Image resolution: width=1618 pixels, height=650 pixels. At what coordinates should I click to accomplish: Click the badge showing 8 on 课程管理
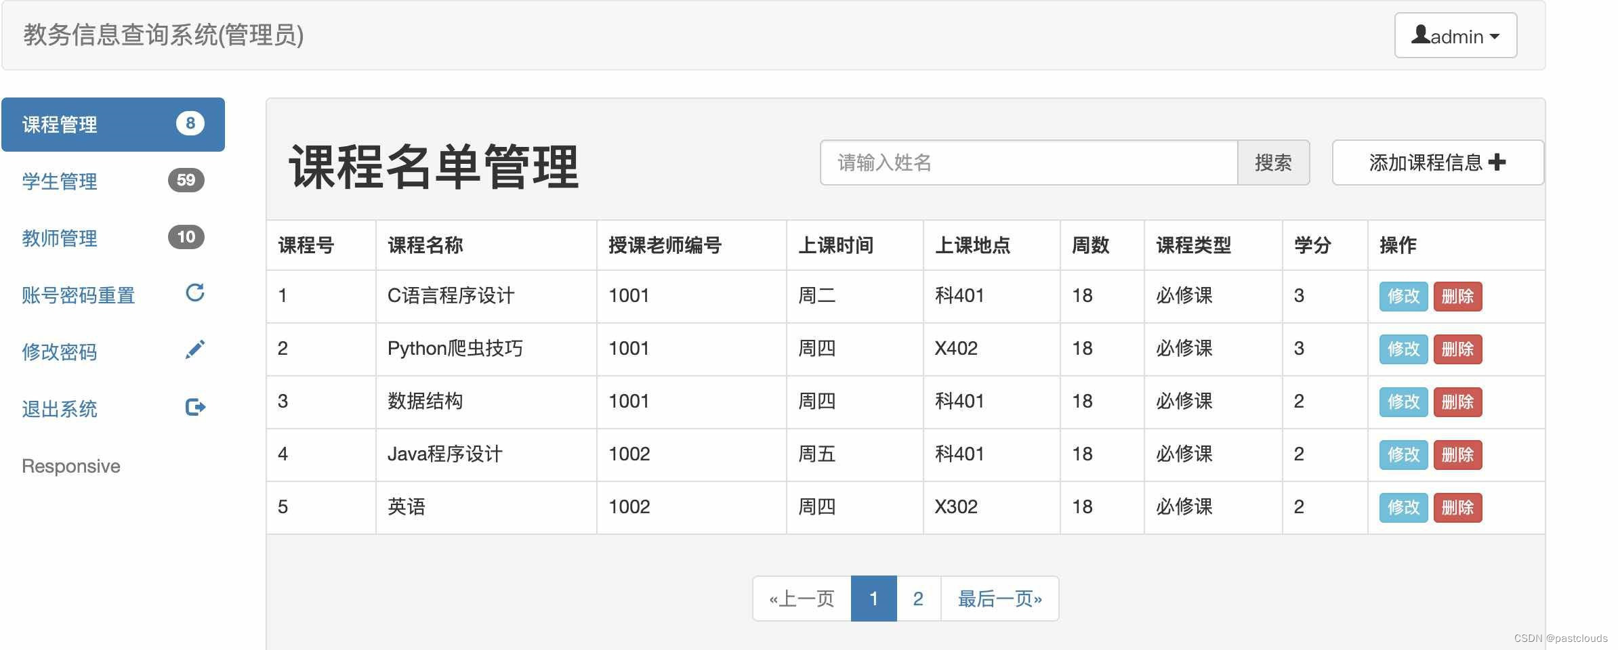(190, 123)
